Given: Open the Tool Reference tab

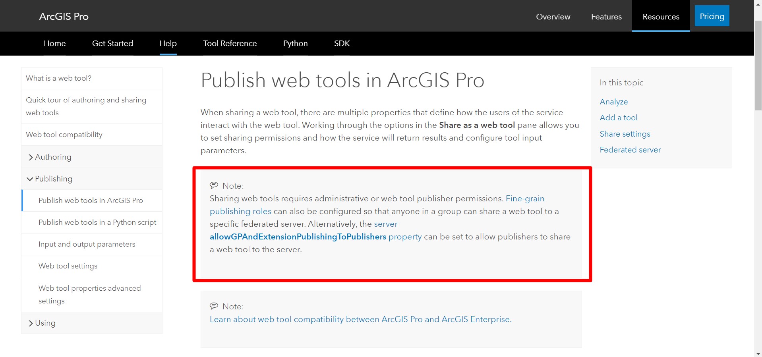Looking at the screenshot, I should [230, 43].
